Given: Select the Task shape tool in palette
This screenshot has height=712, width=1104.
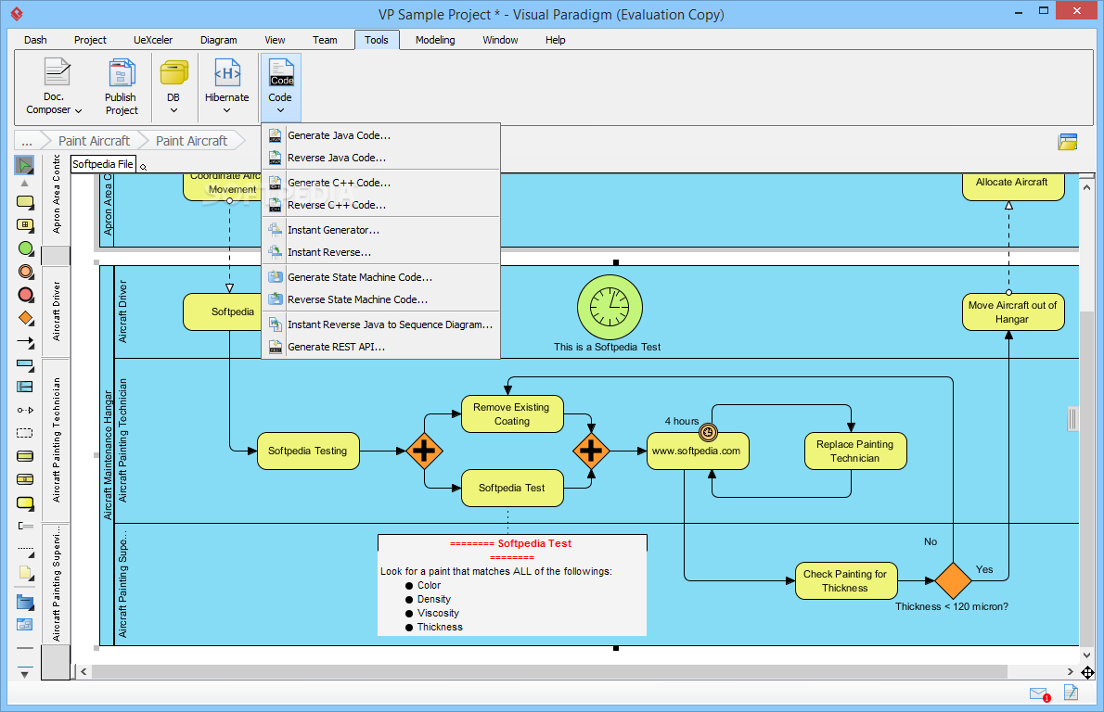Looking at the screenshot, I should [25, 203].
